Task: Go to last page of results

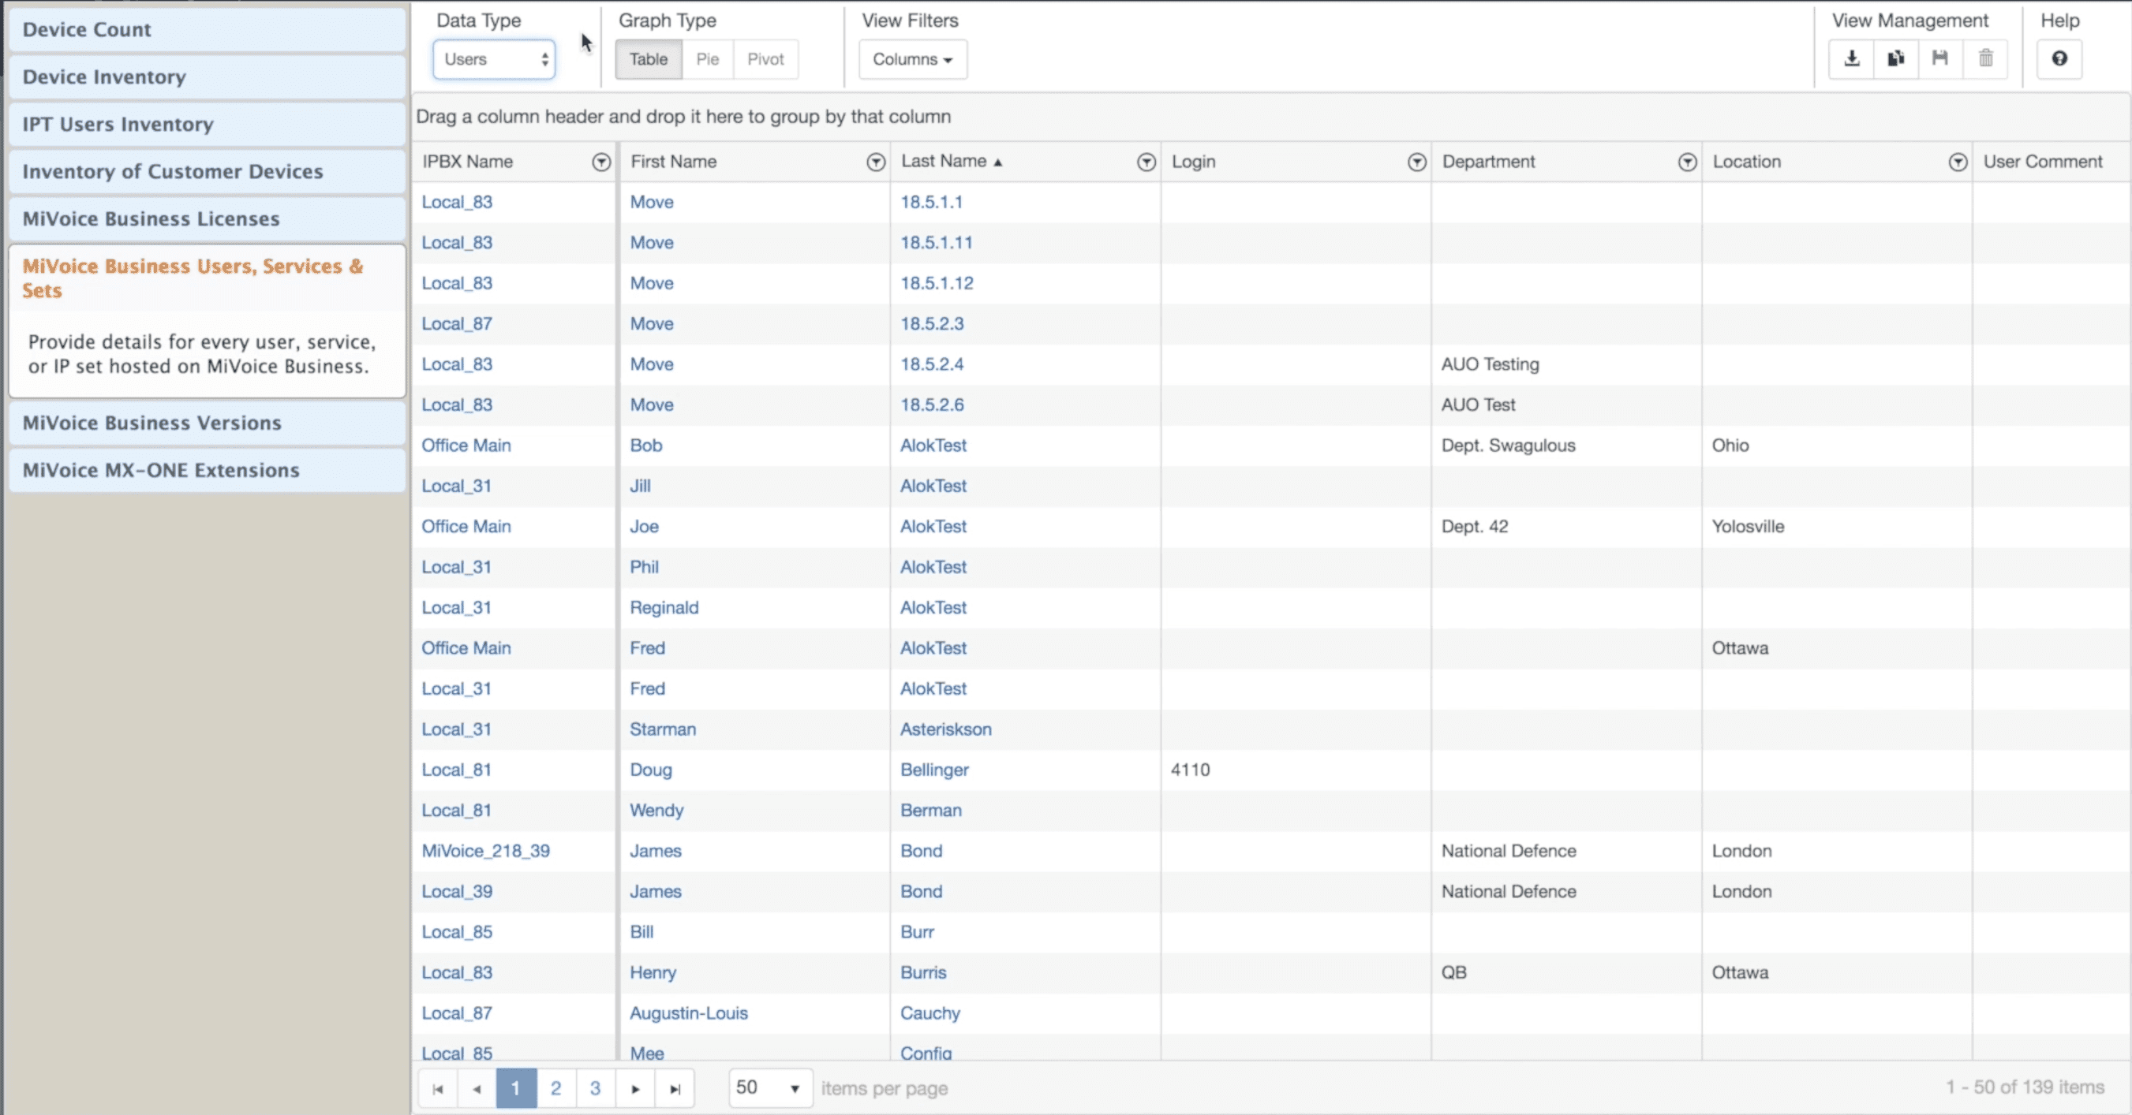Action: point(675,1088)
